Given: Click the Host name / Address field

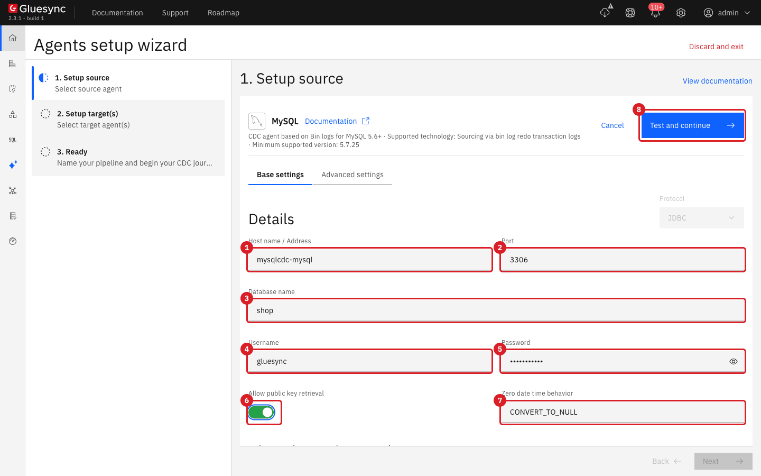Looking at the screenshot, I should point(370,260).
